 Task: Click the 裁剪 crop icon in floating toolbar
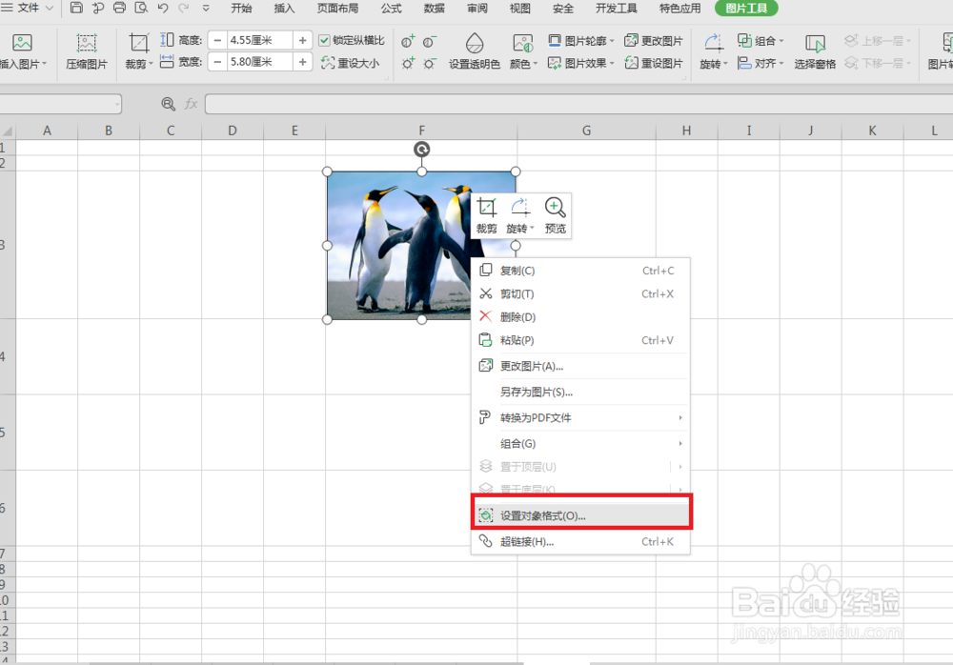coord(486,215)
